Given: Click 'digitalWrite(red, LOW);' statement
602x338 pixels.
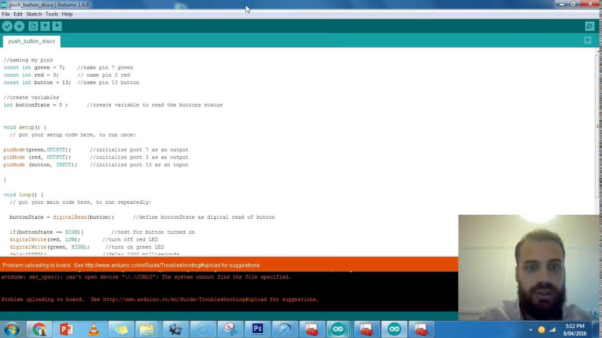Looking at the screenshot, I should pos(45,240).
